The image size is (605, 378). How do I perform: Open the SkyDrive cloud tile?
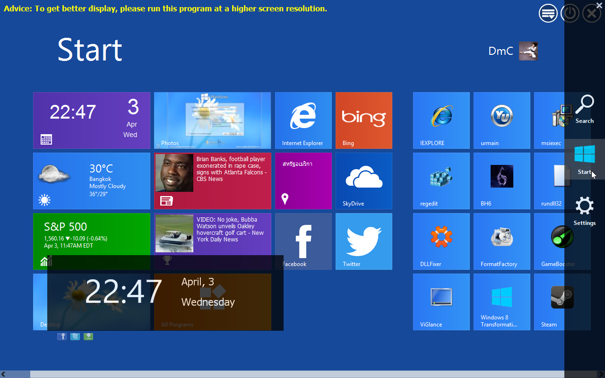[363, 181]
